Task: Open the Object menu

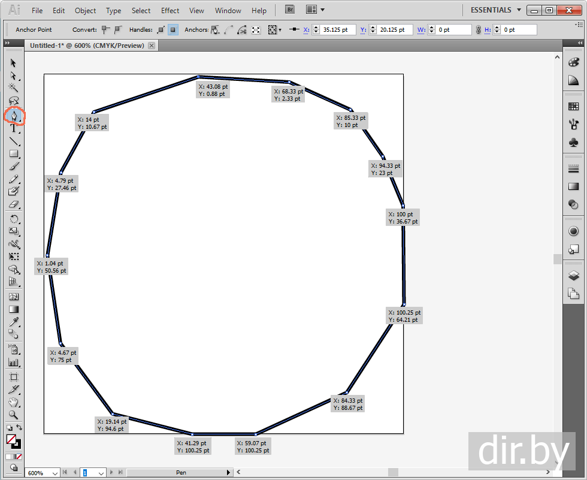Action: click(x=85, y=11)
